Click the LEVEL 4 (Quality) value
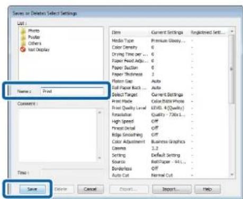The image size is (243, 199). tap(168, 108)
